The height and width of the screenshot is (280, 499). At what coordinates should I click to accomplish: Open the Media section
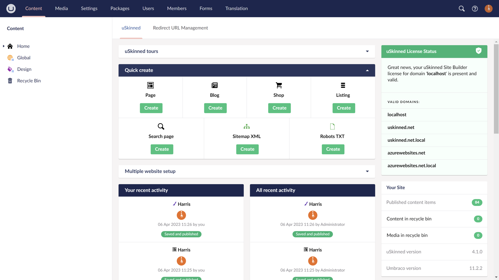61,8
